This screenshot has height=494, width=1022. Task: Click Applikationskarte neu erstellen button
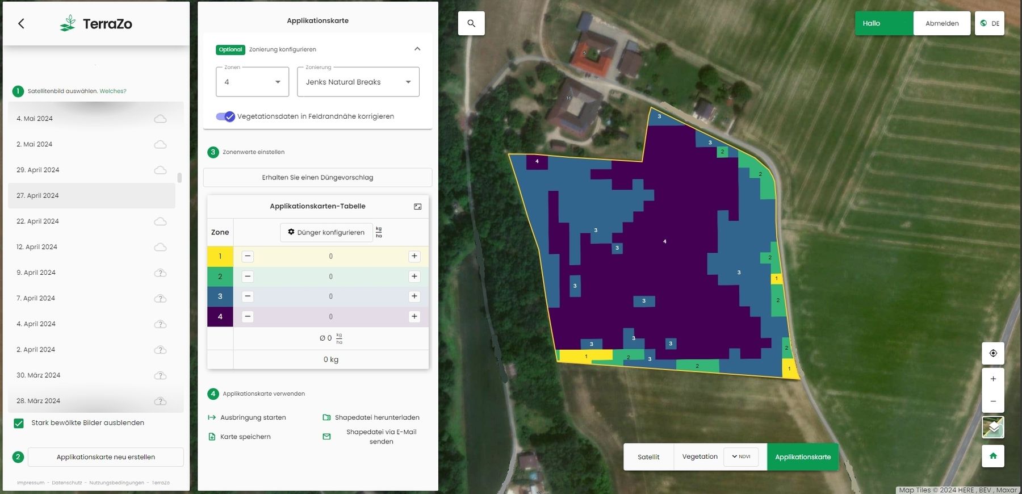[106, 457]
